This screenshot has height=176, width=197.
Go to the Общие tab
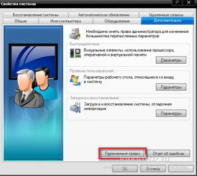pos(20,21)
